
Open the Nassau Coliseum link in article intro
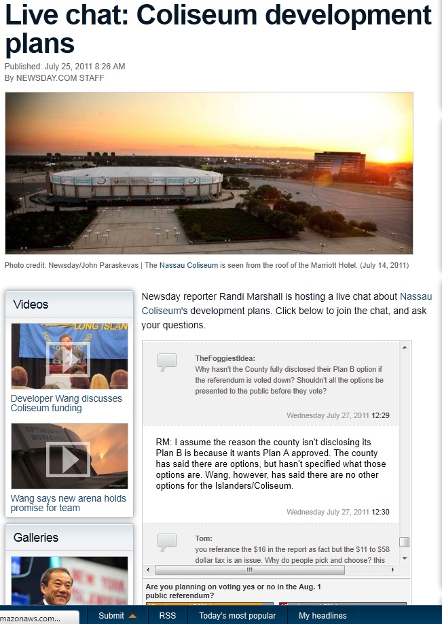287,304
